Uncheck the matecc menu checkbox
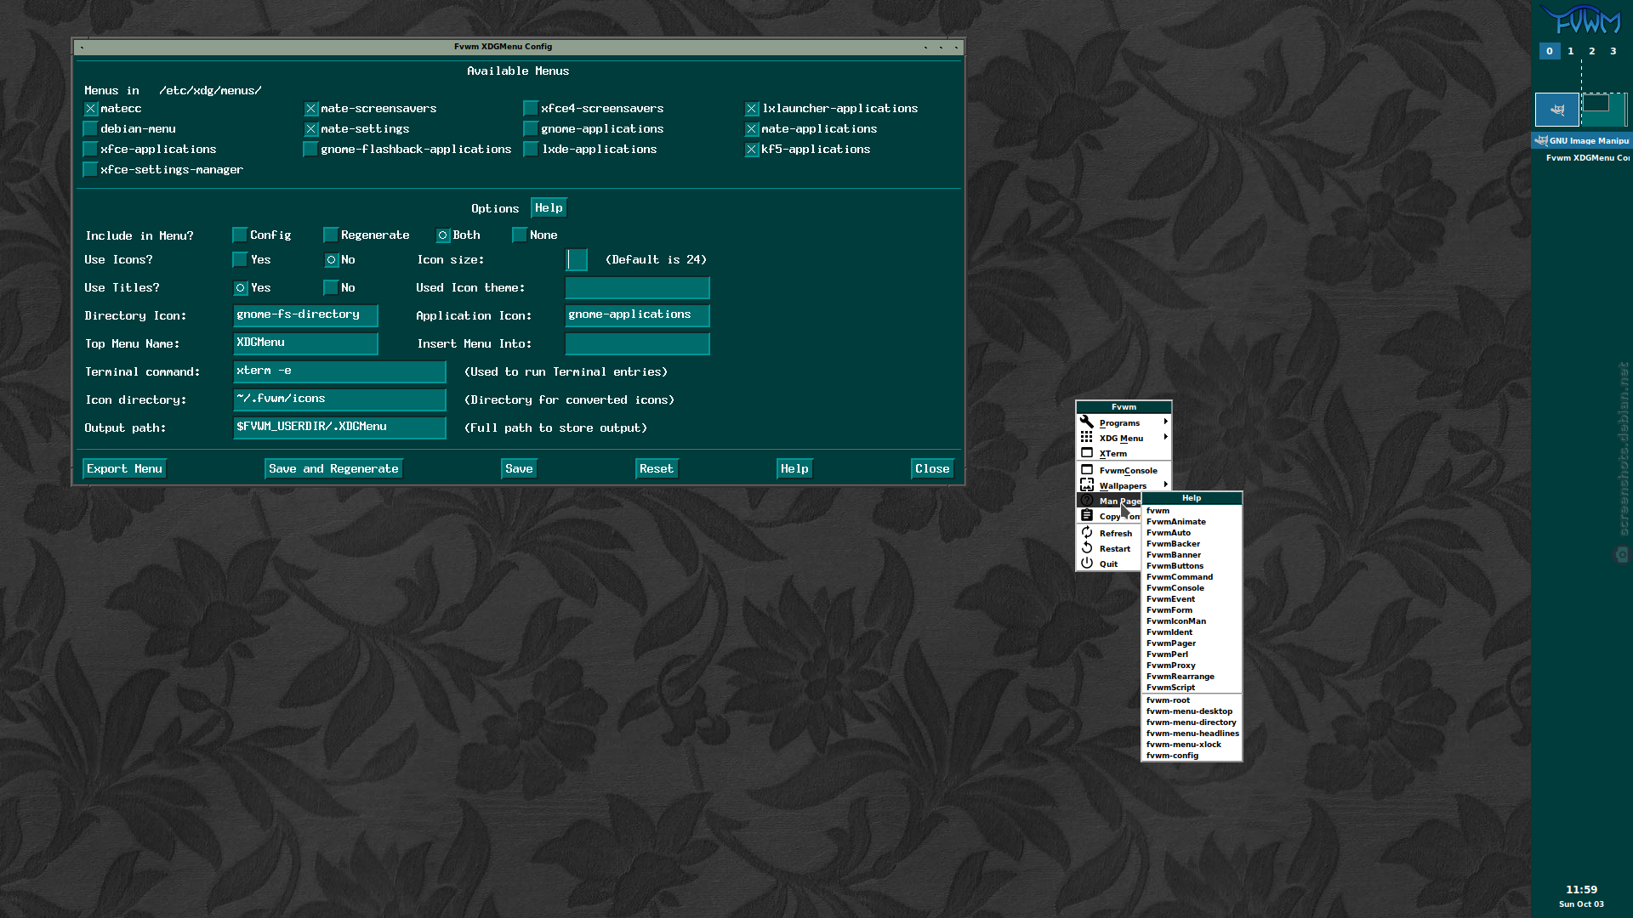This screenshot has width=1633, height=918. (x=90, y=109)
